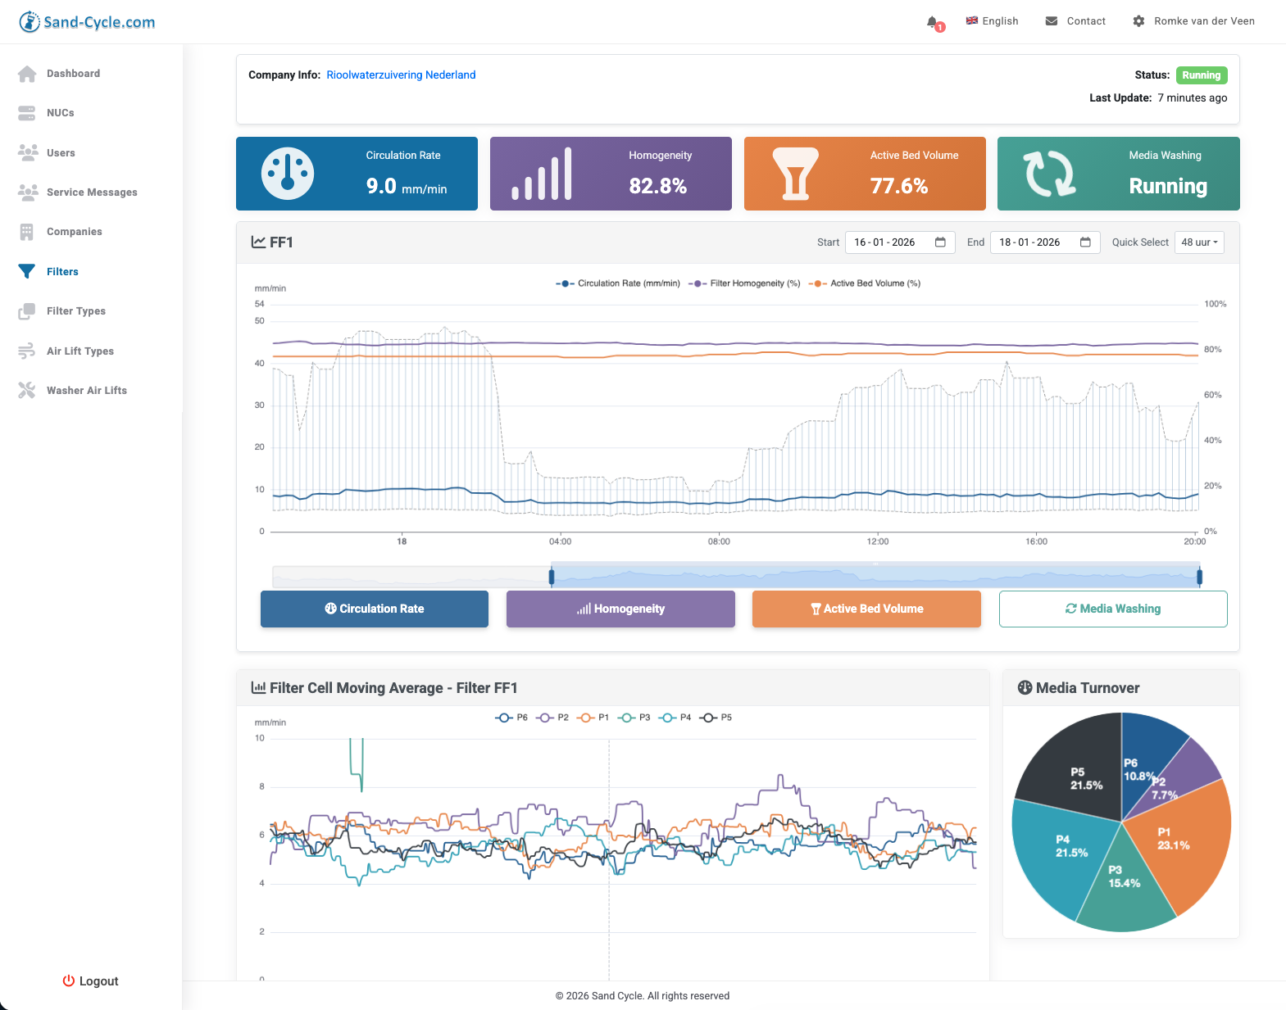Click the notification bell icon
This screenshot has height=1010, width=1286.
[933, 22]
